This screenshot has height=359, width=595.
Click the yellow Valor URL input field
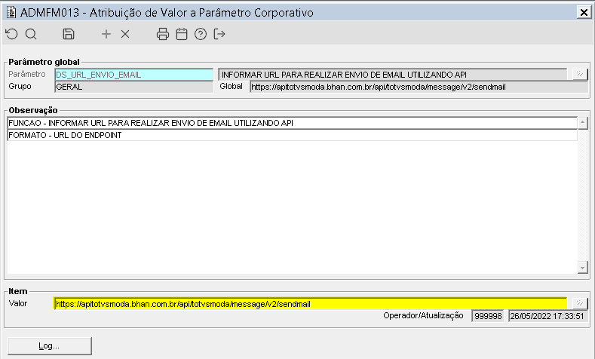coord(311,304)
